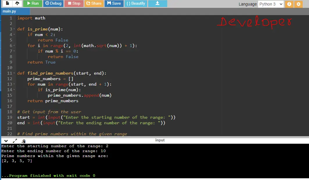The image size is (309, 180).
Task: Open the orange info icon
Action: pyautogui.click(x=289, y=4)
